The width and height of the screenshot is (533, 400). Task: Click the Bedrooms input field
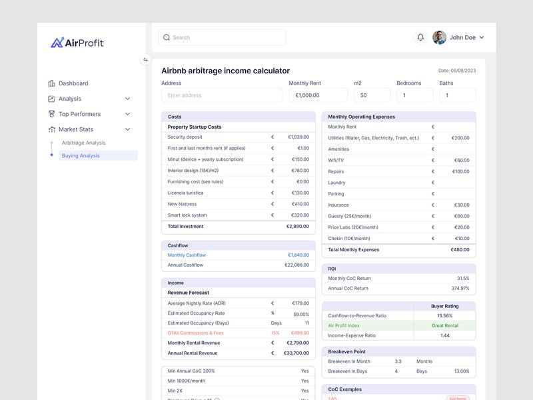click(x=414, y=95)
